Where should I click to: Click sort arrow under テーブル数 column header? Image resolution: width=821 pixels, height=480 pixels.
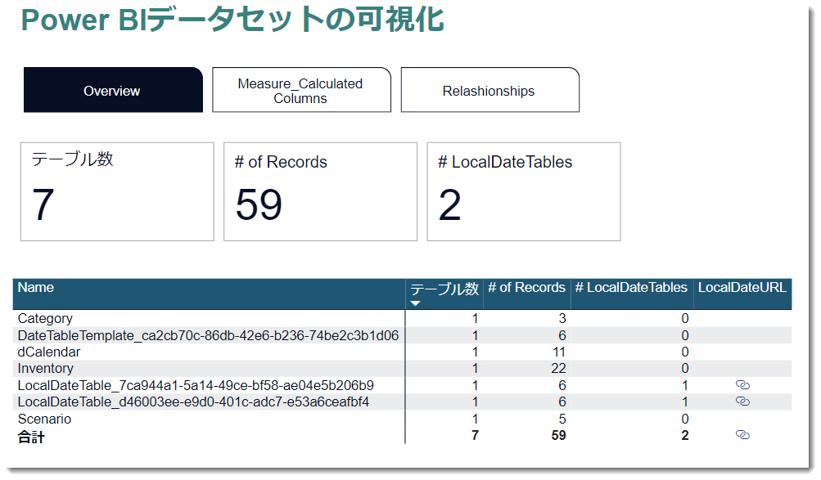(415, 303)
